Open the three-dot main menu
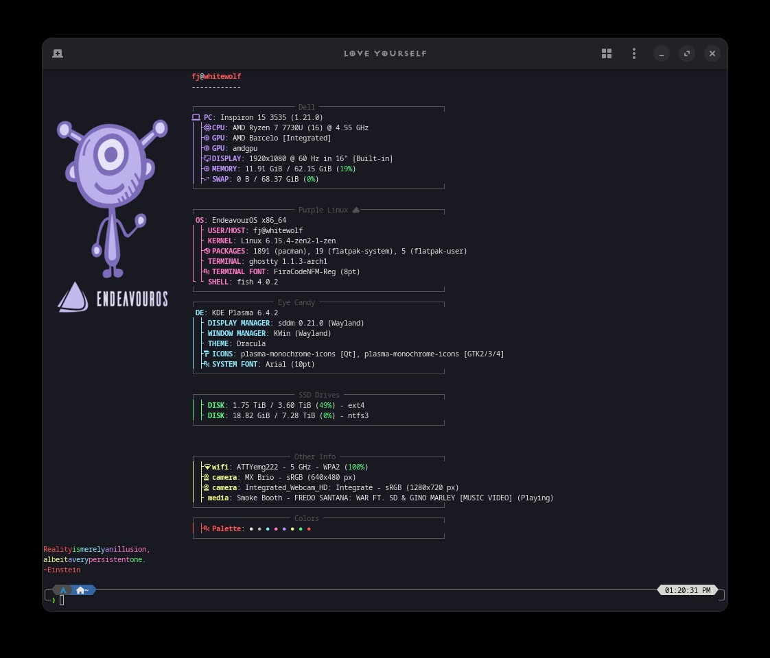This screenshot has width=770, height=658. pyautogui.click(x=634, y=53)
